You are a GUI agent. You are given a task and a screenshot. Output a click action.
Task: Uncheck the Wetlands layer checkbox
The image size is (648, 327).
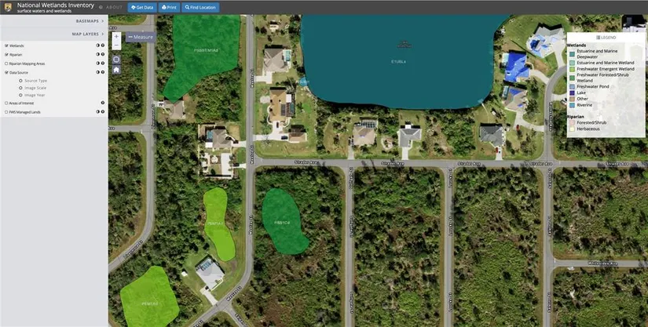click(6, 45)
